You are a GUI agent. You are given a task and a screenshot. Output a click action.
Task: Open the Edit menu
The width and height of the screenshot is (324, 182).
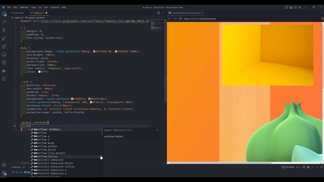tap(15, 7)
